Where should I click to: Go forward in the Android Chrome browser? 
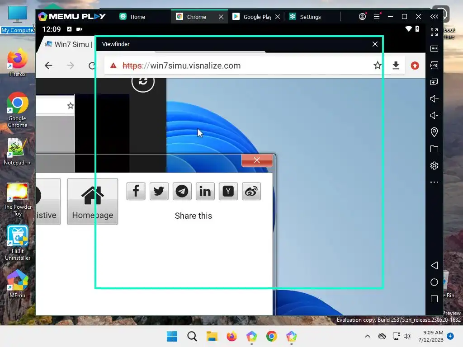tap(70, 66)
